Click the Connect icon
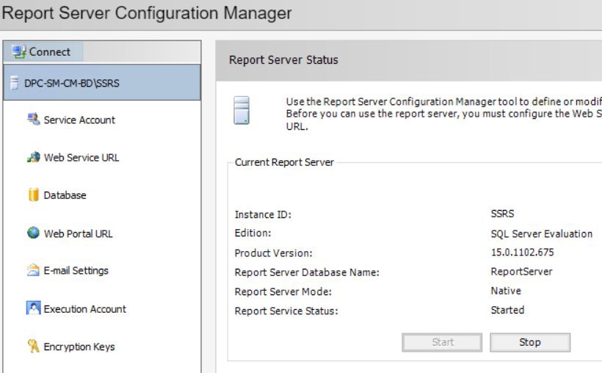 pyautogui.click(x=19, y=51)
